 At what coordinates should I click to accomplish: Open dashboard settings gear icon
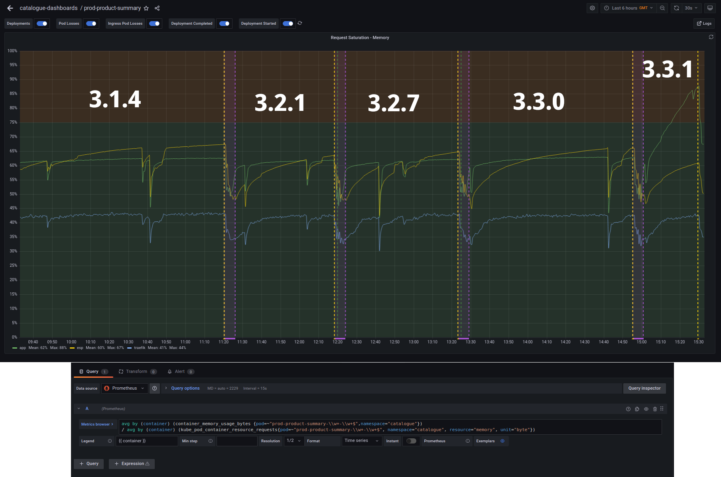point(592,8)
